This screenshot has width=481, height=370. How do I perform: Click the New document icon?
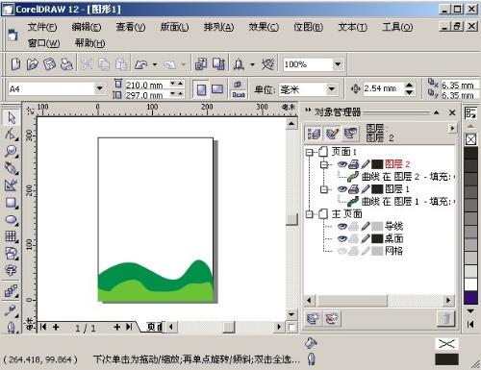click(15, 64)
